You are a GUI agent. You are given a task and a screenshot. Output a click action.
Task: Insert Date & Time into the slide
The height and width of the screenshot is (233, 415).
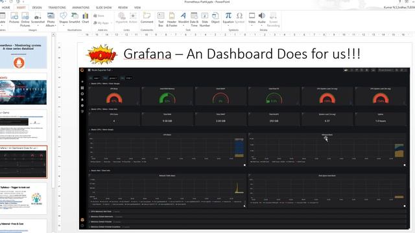tap(194, 19)
